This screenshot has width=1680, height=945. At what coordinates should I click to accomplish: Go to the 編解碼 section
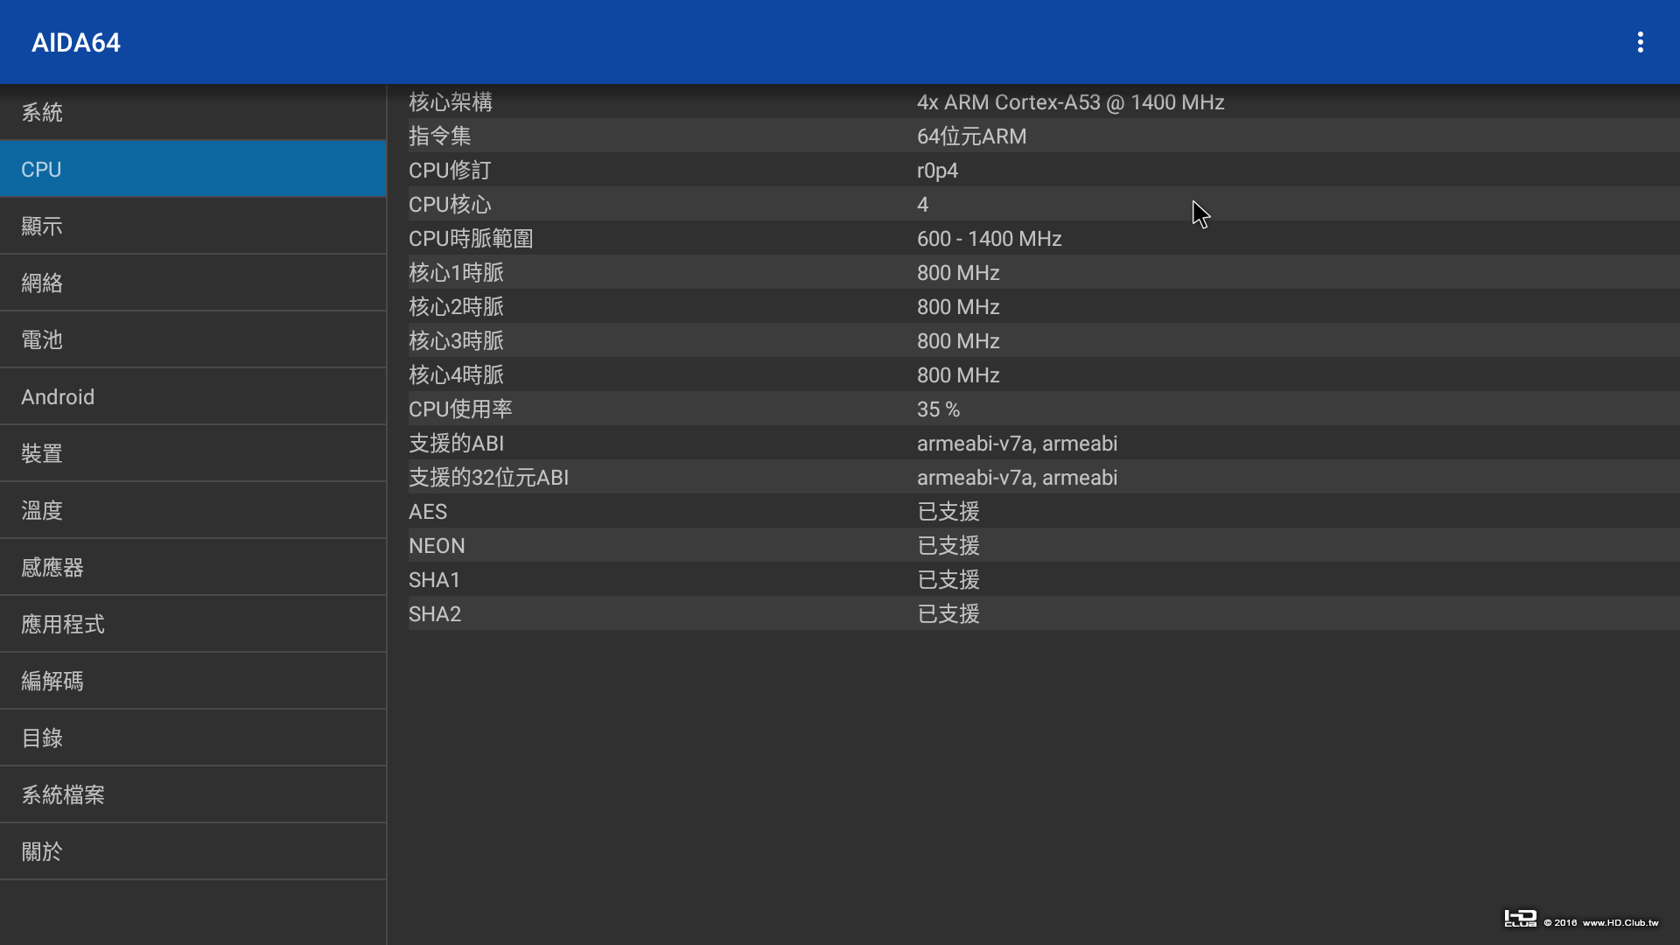192,682
